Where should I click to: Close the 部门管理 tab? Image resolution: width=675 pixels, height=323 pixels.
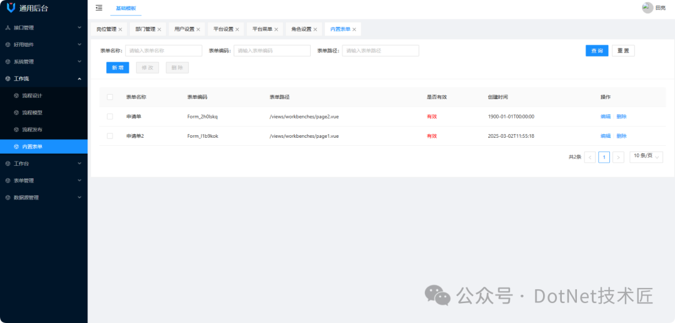coord(159,29)
